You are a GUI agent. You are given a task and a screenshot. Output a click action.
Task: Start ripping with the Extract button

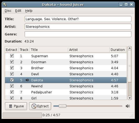(x=40, y=106)
